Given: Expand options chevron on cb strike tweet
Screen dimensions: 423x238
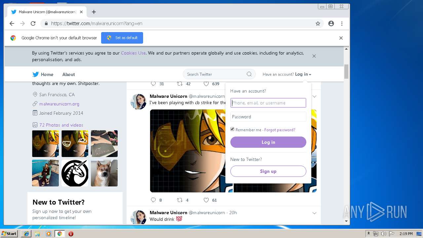Looking at the screenshot, I should pos(314,97).
